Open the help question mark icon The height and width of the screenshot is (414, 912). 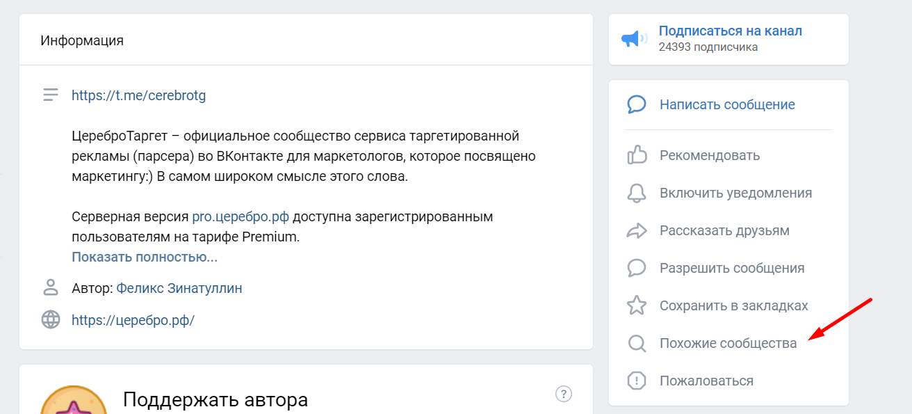point(564,394)
